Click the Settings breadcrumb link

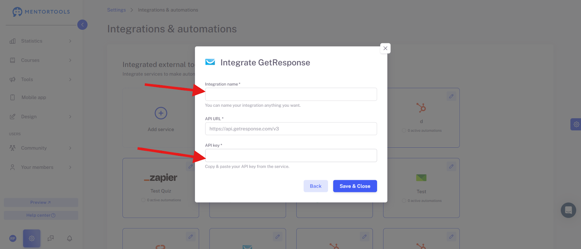coord(116,10)
